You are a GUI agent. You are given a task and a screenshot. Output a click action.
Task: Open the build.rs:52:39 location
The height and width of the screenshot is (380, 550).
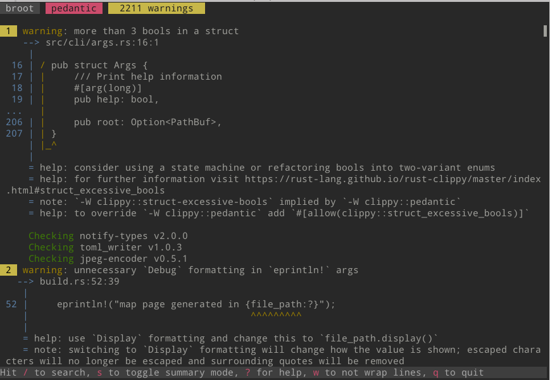coord(79,281)
